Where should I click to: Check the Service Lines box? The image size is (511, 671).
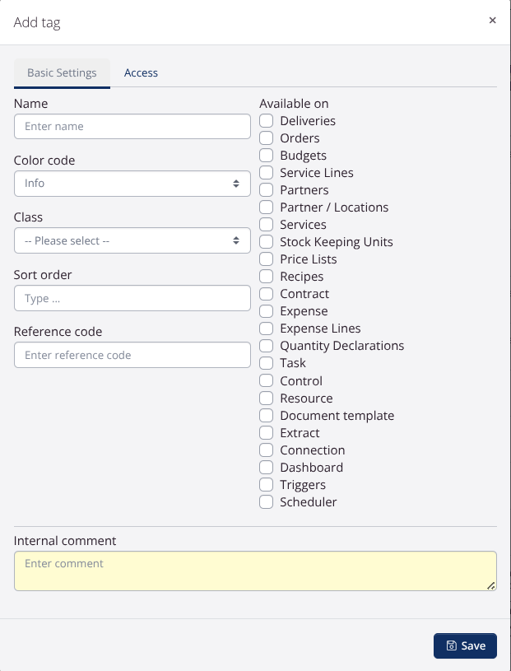click(266, 172)
